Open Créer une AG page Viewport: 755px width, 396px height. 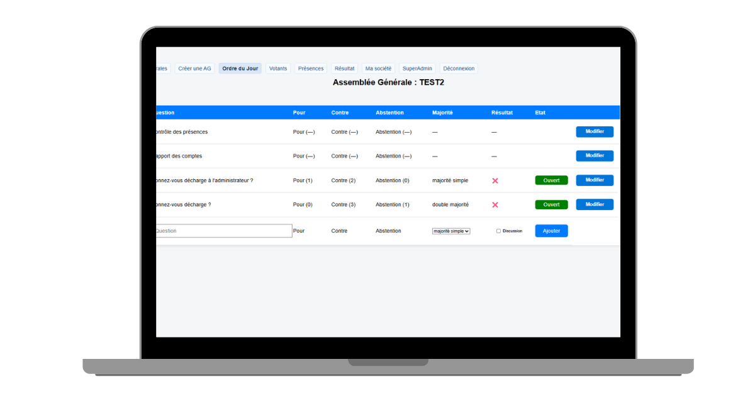point(194,69)
